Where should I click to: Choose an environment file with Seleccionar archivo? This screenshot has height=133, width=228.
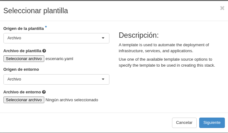pyautogui.click(x=24, y=100)
